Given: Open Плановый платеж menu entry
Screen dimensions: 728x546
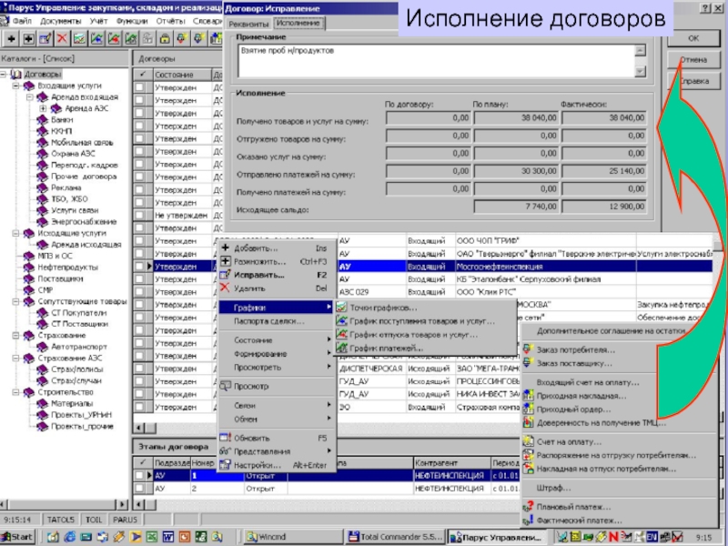Looking at the screenshot, I should (x=572, y=507).
